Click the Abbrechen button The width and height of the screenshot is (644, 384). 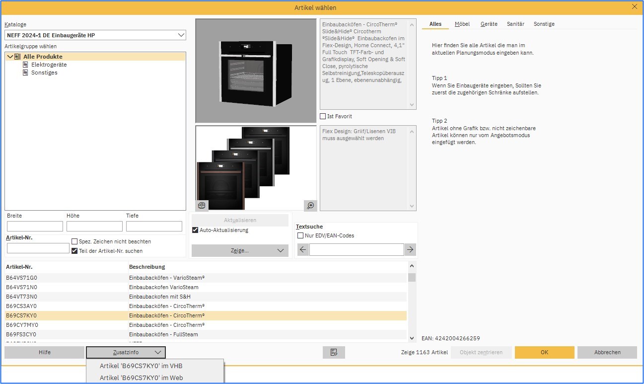[x=607, y=352]
